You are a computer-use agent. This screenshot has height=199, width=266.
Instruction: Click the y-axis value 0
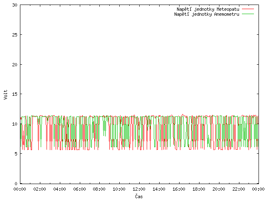coord(16,184)
